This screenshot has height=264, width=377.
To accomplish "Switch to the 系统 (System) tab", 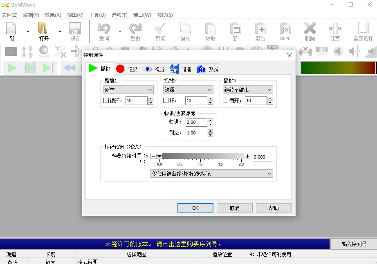I will pos(207,69).
